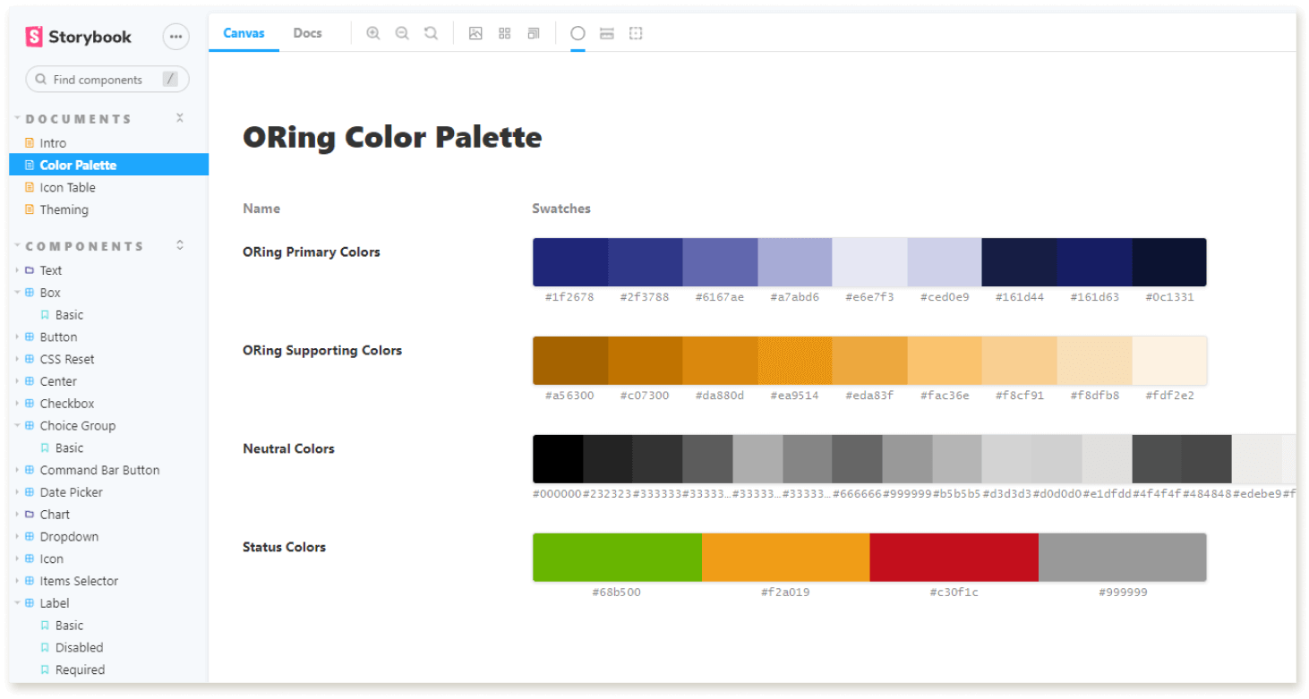
Task: Click the ORing Color Palette heading
Action: [392, 137]
